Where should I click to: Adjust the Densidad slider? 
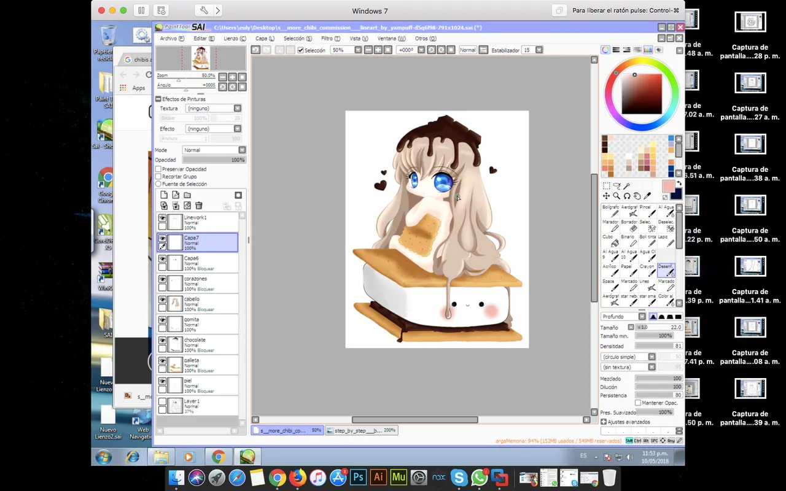point(658,346)
